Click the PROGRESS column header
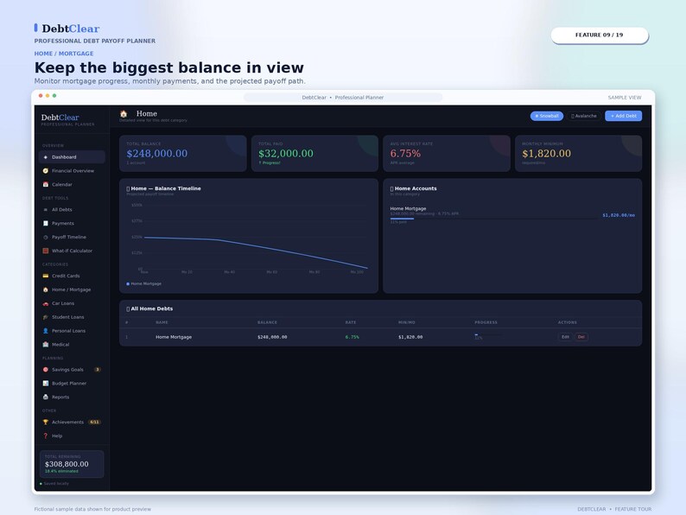Screen dimensions: 686x515 pyautogui.click(x=486, y=322)
